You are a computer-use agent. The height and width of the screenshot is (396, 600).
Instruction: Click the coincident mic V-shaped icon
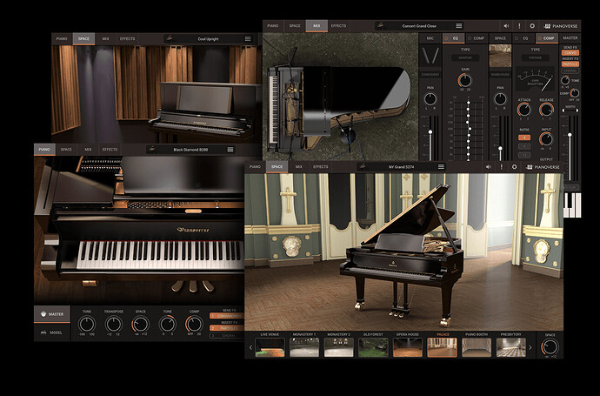pyautogui.click(x=430, y=56)
